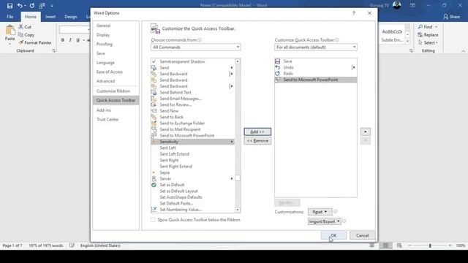Open the Reset dropdown button

(x=320, y=212)
